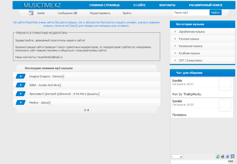The image size is (237, 164).
Task: Click 'Чат для общения' panel header
Action: [x=202, y=73]
